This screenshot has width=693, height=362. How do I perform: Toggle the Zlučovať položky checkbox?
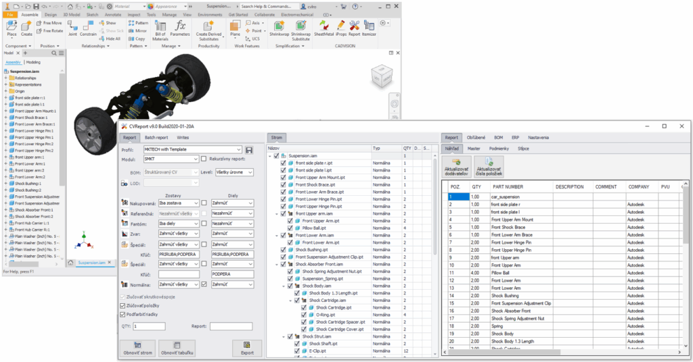click(123, 305)
